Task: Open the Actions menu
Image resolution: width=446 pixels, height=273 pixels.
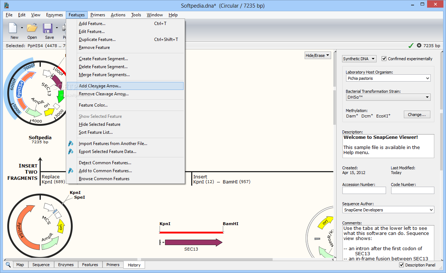Action: tap(118, 15)
